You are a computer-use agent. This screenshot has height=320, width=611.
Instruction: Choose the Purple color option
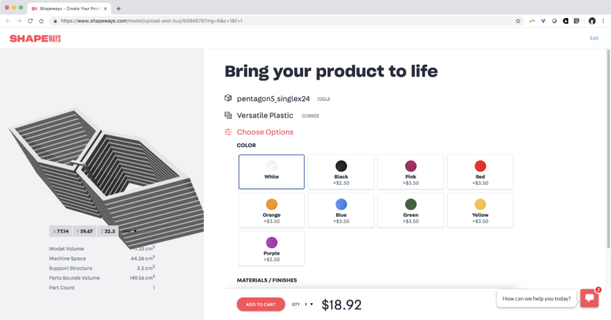coord(271,247)
